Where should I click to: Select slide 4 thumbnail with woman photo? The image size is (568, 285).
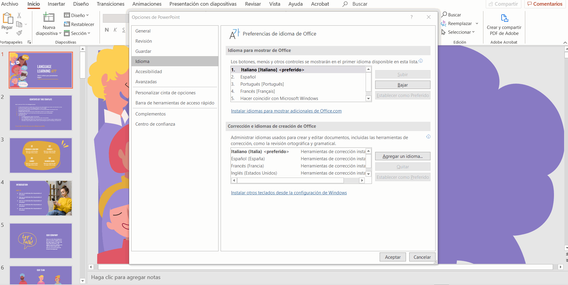41,198
